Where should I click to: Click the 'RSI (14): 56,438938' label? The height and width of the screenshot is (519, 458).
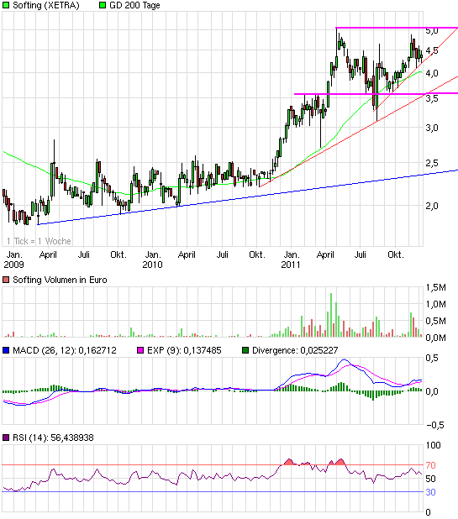click(x=53, y=438)
